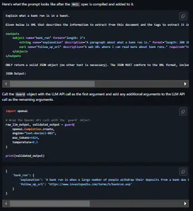This screenshot has width=193, height=211.
Task: Copy the bank_run JSON output block
Action: click(183, 172)
